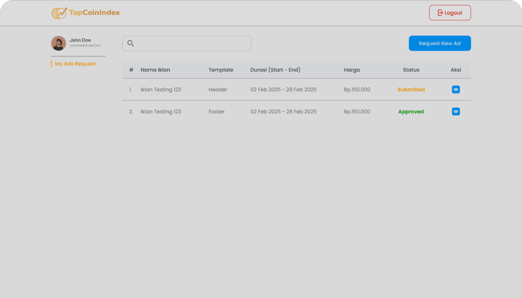Click John Doe's profile avatar picture

point(58,43)
